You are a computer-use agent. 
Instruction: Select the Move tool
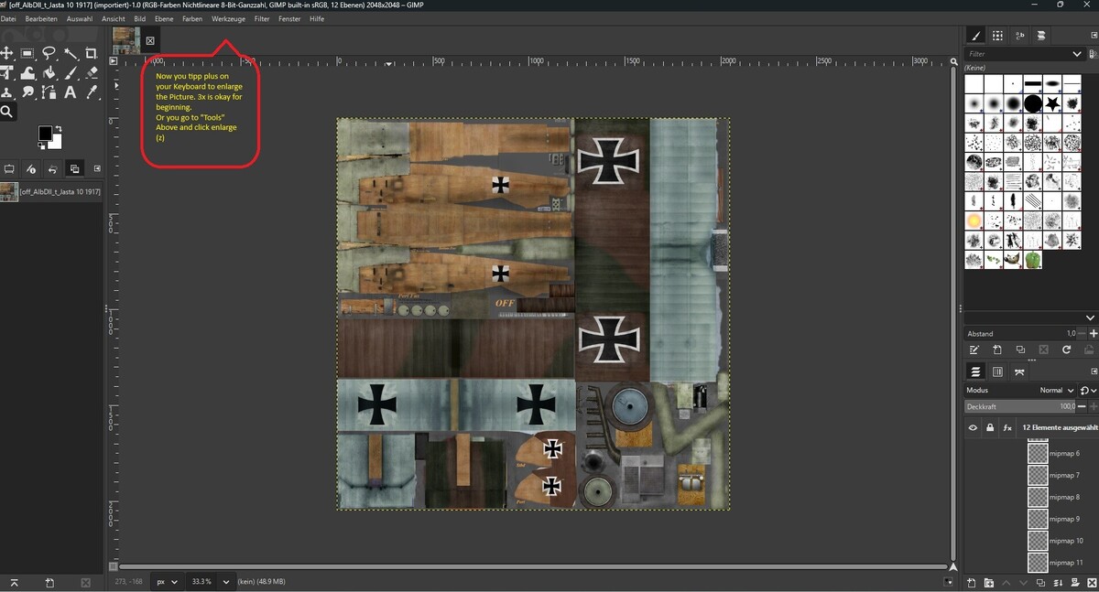tap(6, 53)
